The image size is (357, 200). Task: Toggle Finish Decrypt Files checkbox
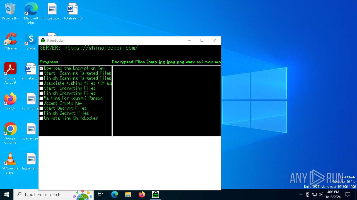pos(41,113)
